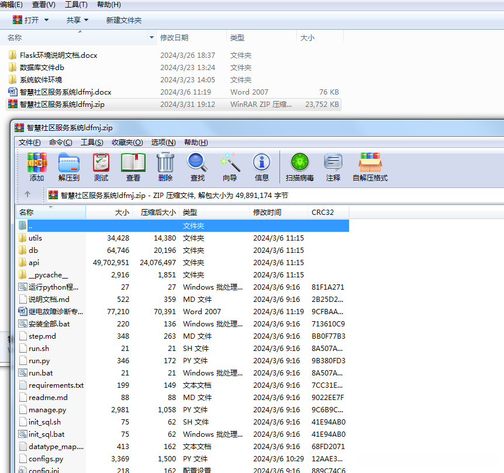
Task: Click the 测试 (Test) toolbar icon
Action: pyautogui.click(x=101, y=166)
